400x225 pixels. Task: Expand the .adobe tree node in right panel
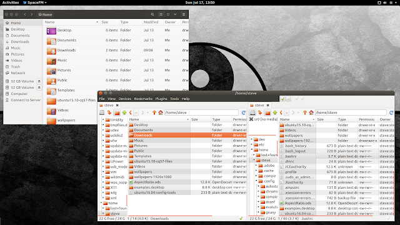tap(256, 166)
